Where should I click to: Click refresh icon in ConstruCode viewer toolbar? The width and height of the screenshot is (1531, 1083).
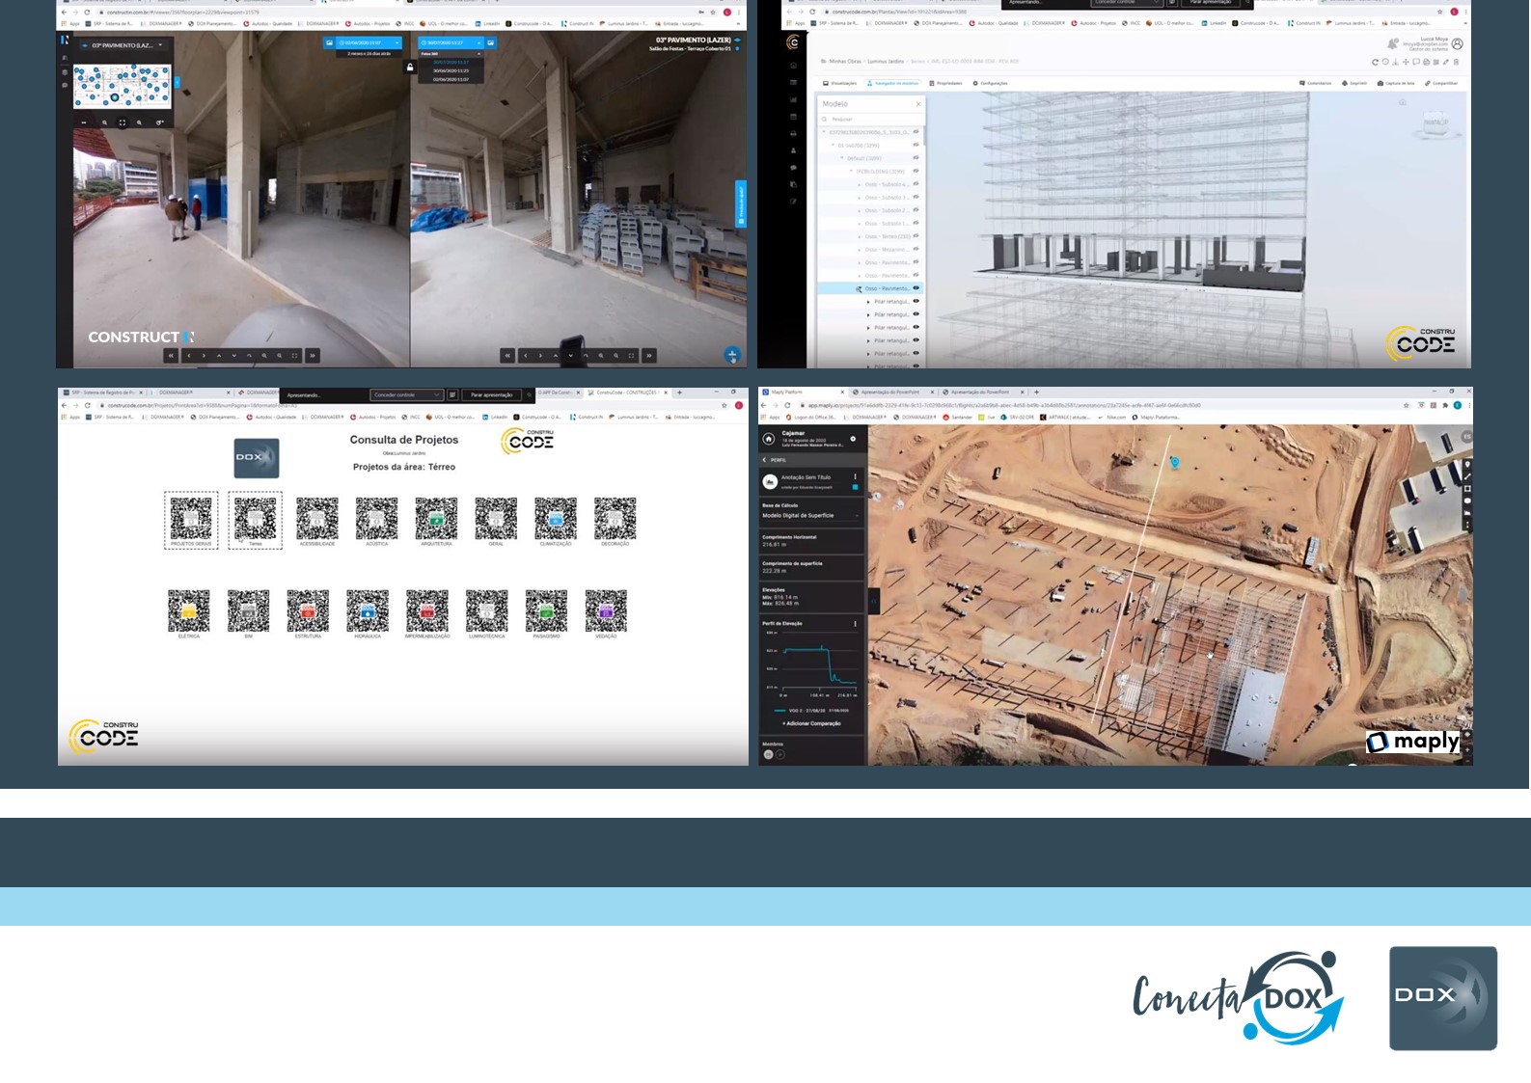tap(1375, 62)
